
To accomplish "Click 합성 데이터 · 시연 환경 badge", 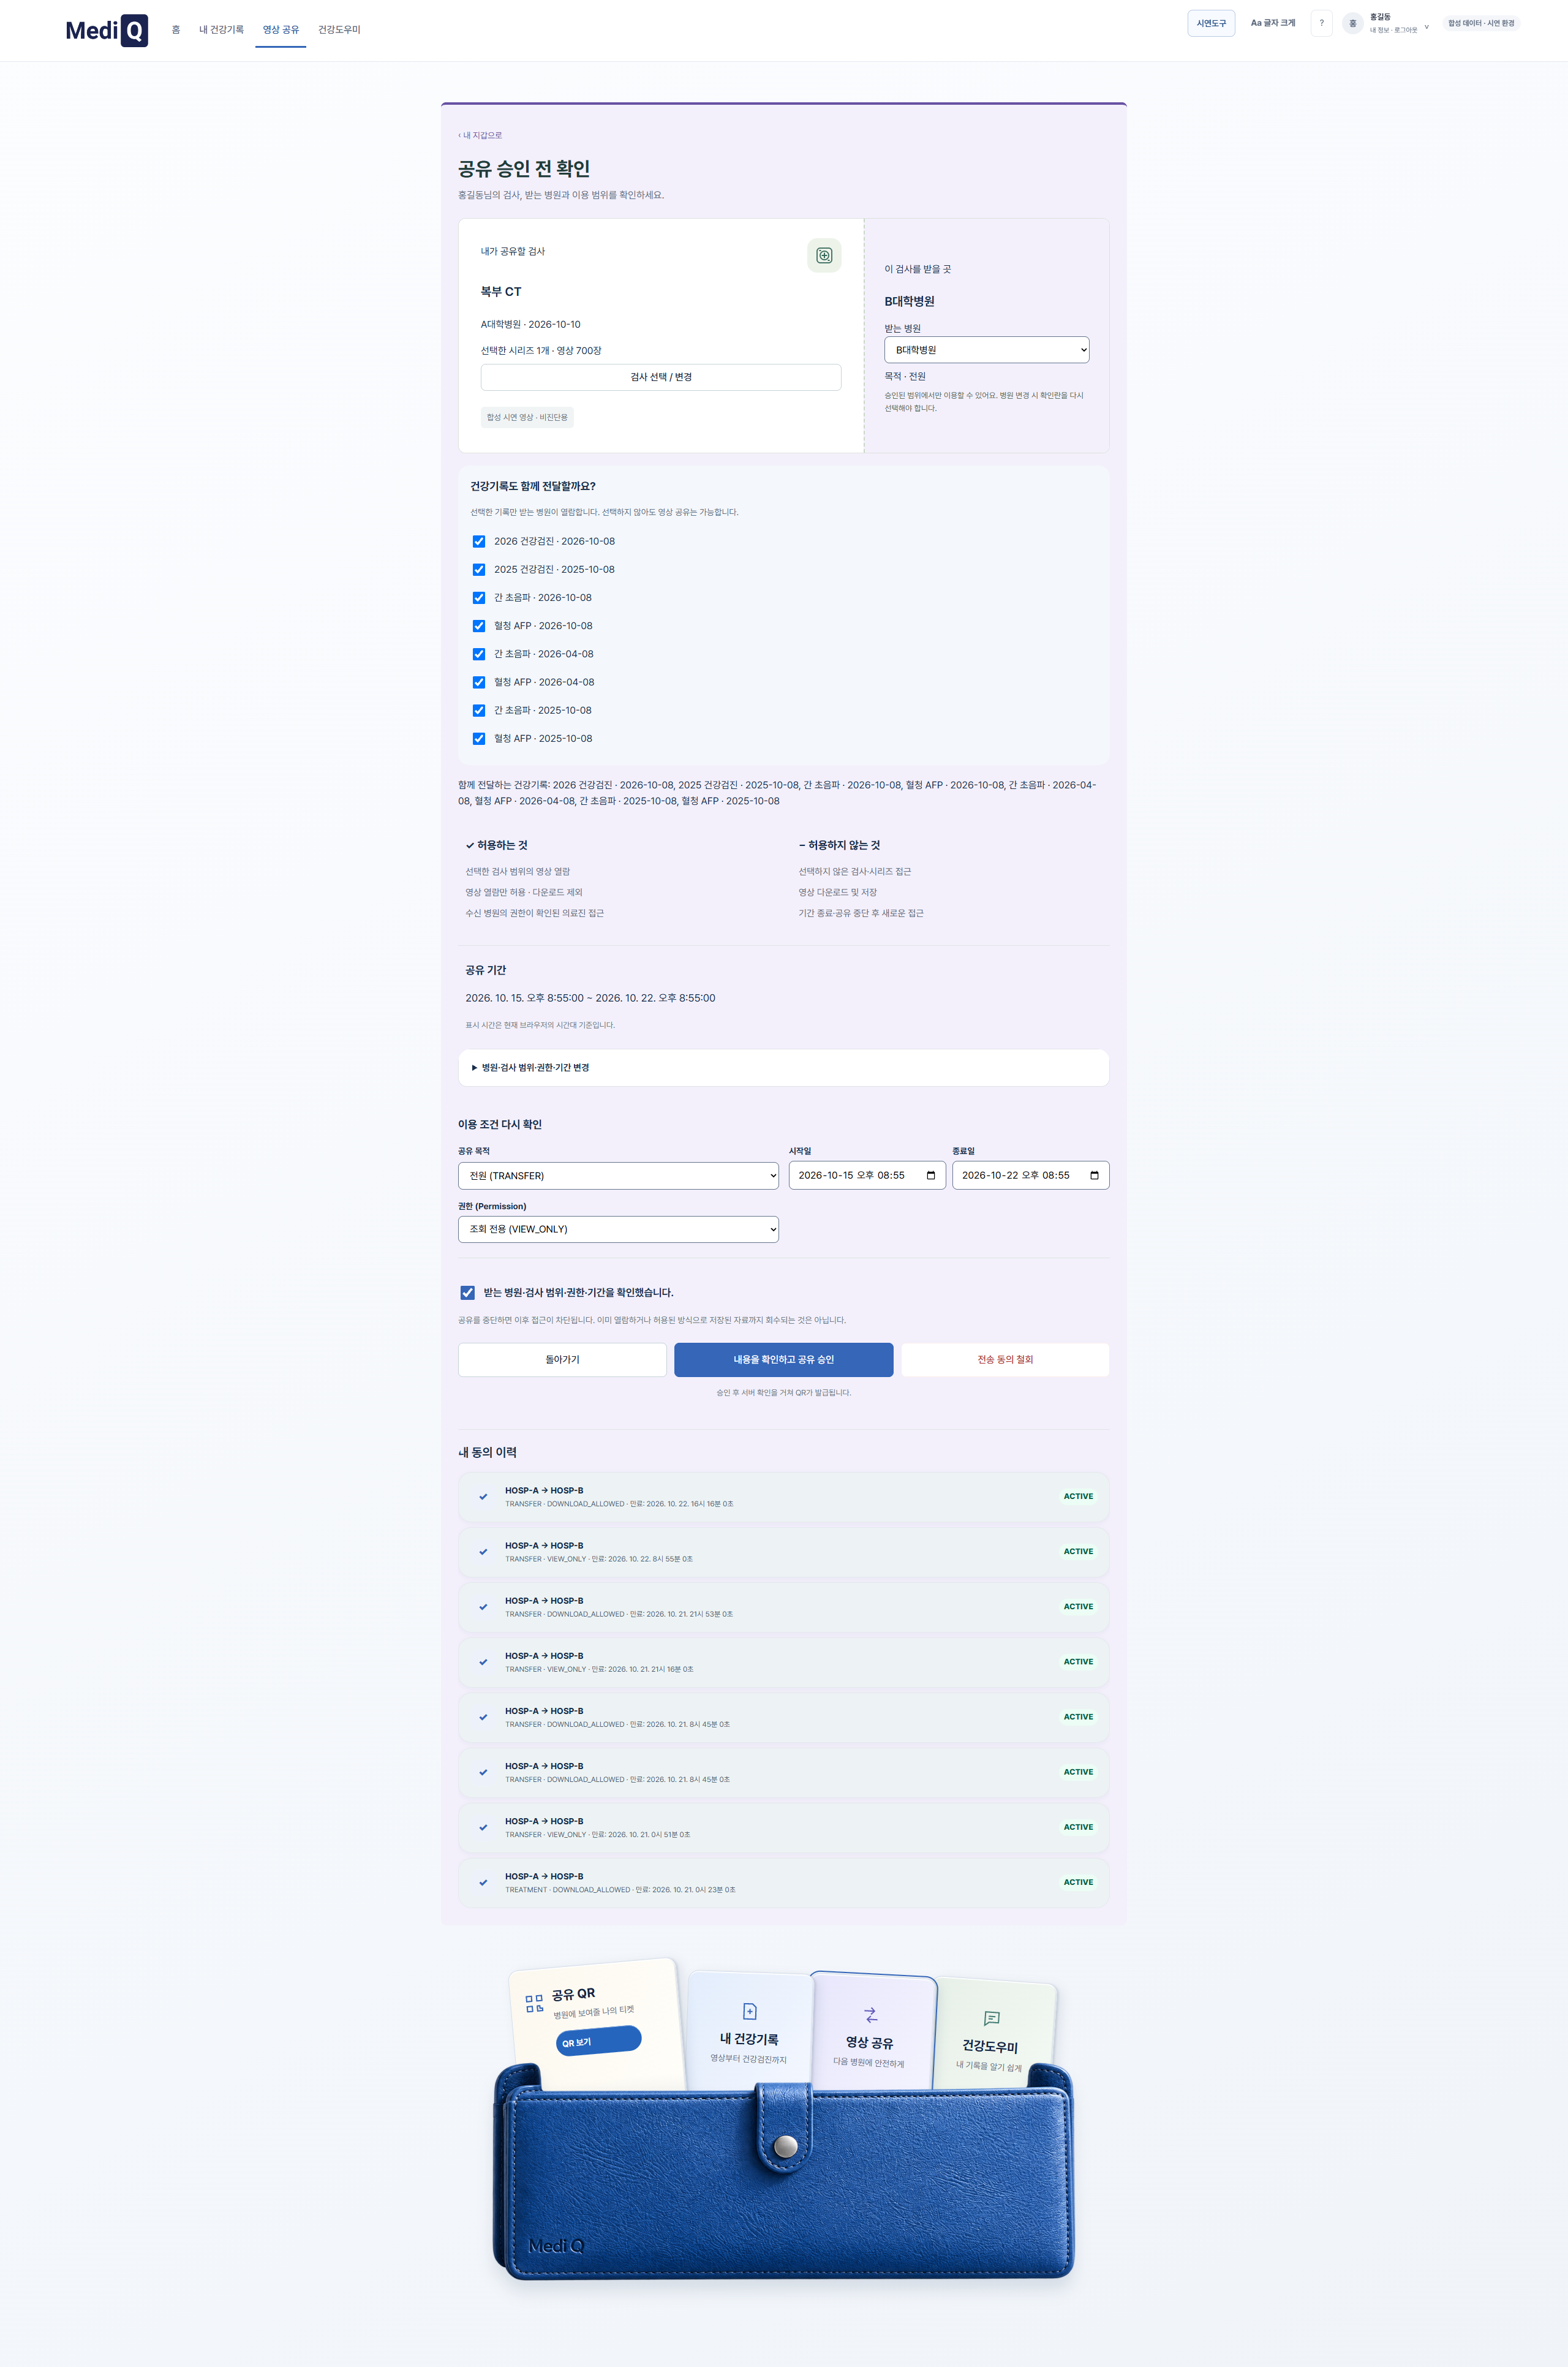I will 1481,23.
